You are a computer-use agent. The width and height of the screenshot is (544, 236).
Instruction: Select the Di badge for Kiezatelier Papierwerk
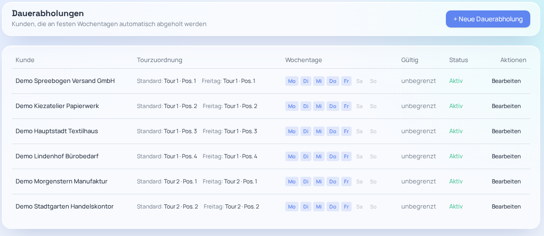click(x=306, y=106)
